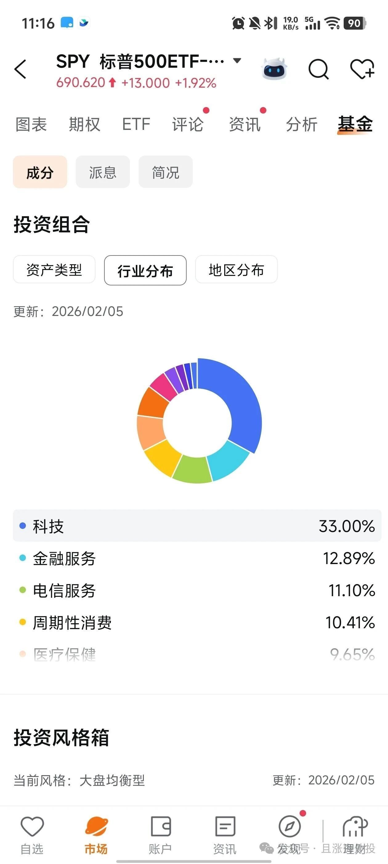Switch to the 分析 tab

[x=302, y=124]
